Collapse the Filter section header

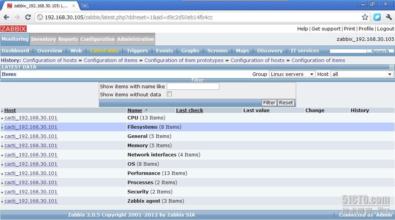pos(197,80)
